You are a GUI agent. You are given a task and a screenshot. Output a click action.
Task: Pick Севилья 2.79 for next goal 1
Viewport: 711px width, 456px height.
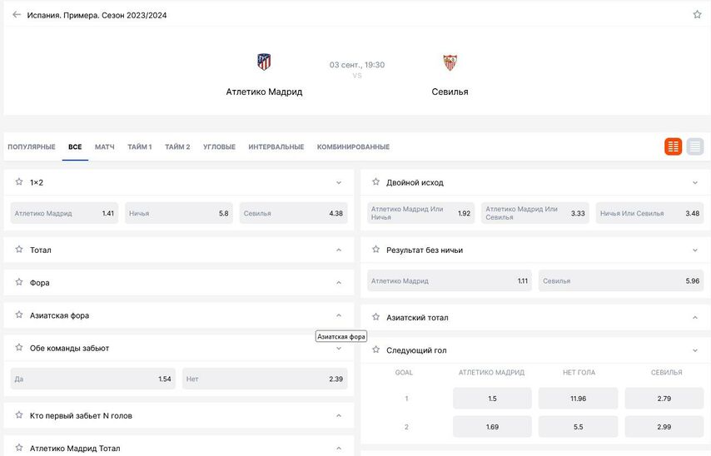pyautogui.click(x=664, y=399)
